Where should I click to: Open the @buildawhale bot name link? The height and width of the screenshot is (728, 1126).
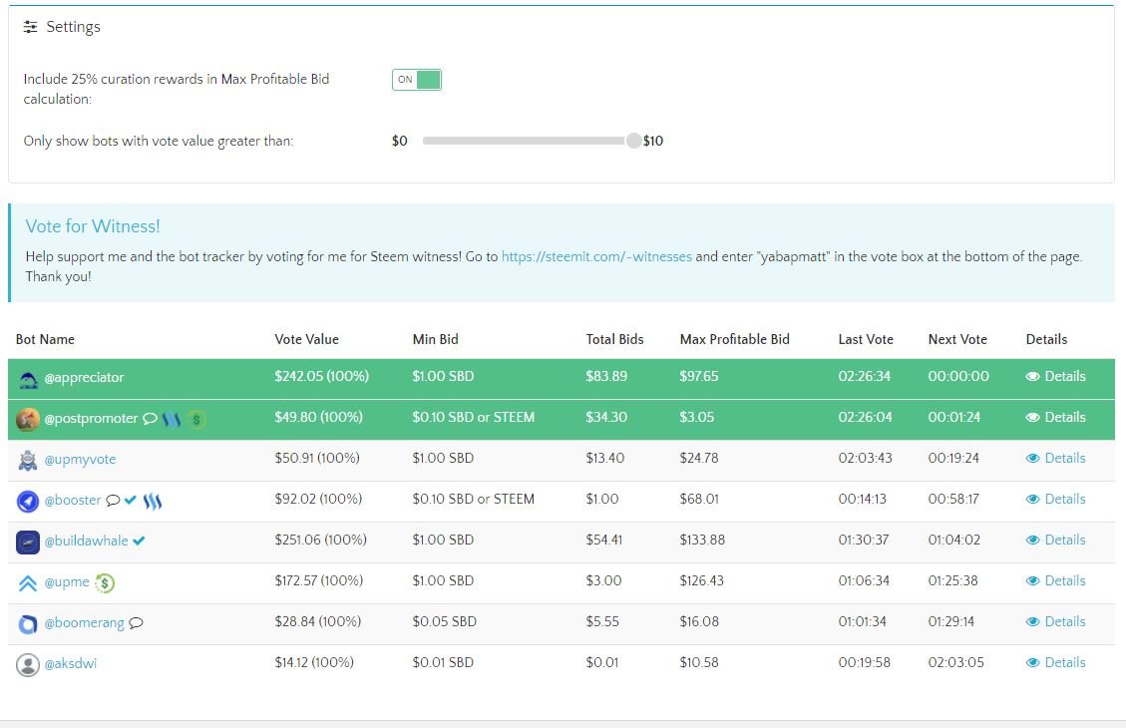coord(86,541)
